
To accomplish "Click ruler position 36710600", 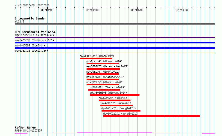I will 92,10.
